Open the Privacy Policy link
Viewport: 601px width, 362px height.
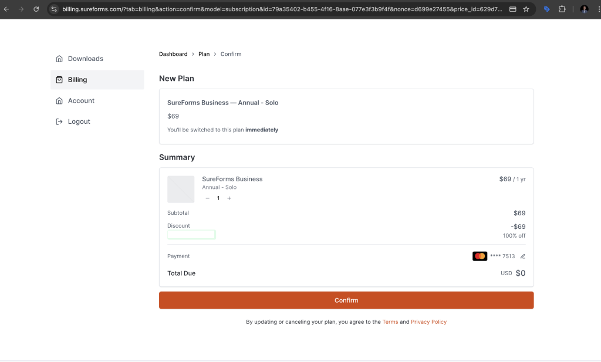pos(429,322)
